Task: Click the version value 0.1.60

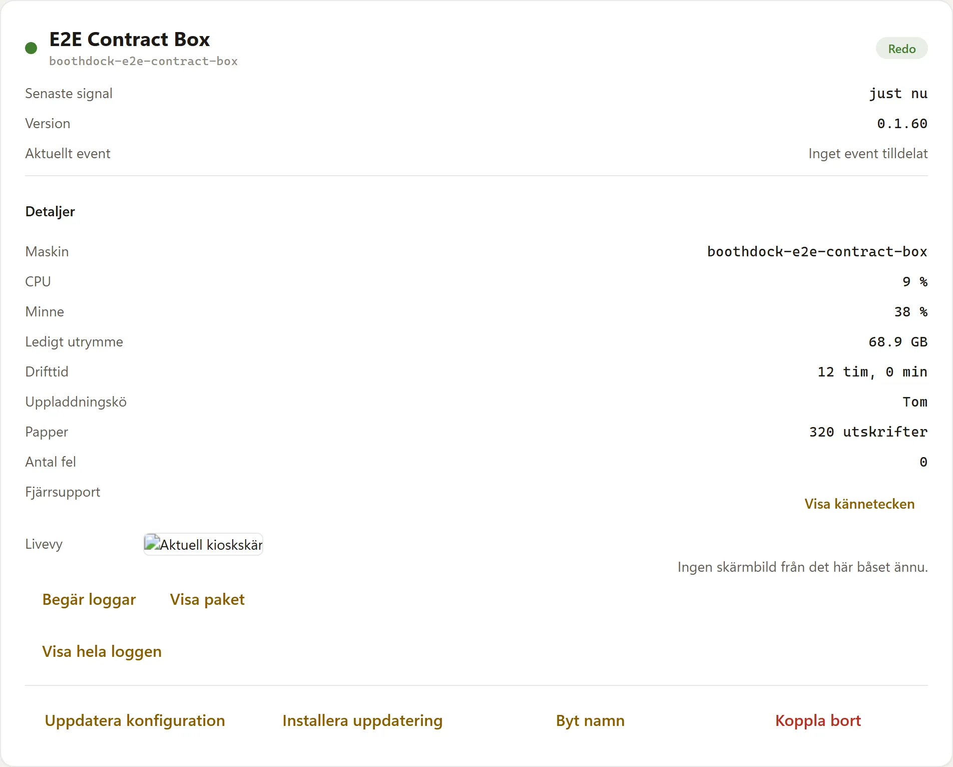Action: click(902, 124)
